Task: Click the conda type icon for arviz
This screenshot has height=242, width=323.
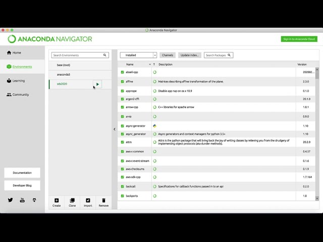Action: tap(155, 116)
